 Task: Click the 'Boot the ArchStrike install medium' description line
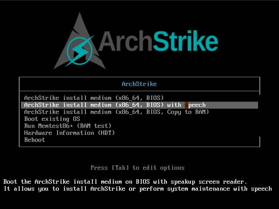(125, 182)
